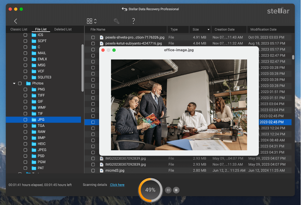The image size is (301, 205).
Task: Sort by the Creation Date column header
Action: [x=225, y=29]
